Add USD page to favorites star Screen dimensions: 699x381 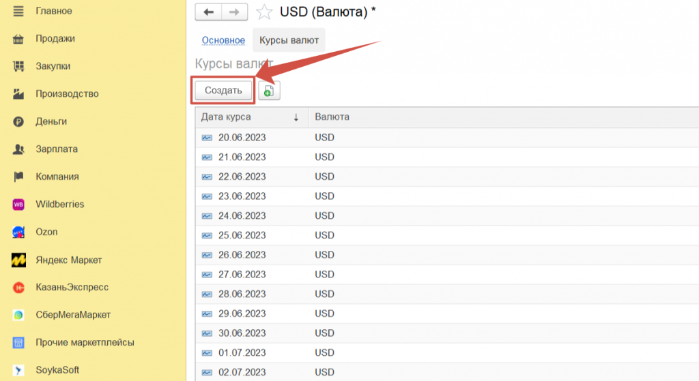(x=264, y=12)
